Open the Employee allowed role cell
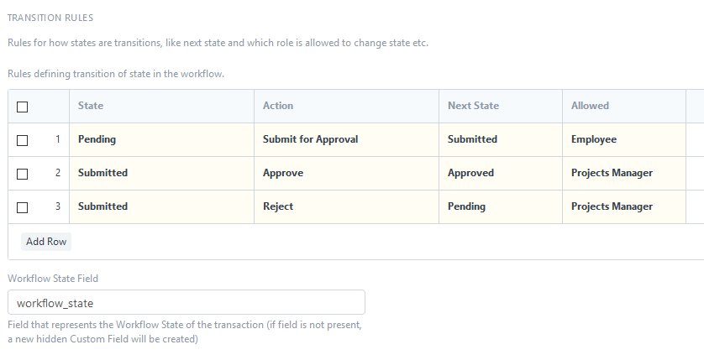The width and height of the screenshot is (704, 355). pyautogui.click(x=624, y=139)
